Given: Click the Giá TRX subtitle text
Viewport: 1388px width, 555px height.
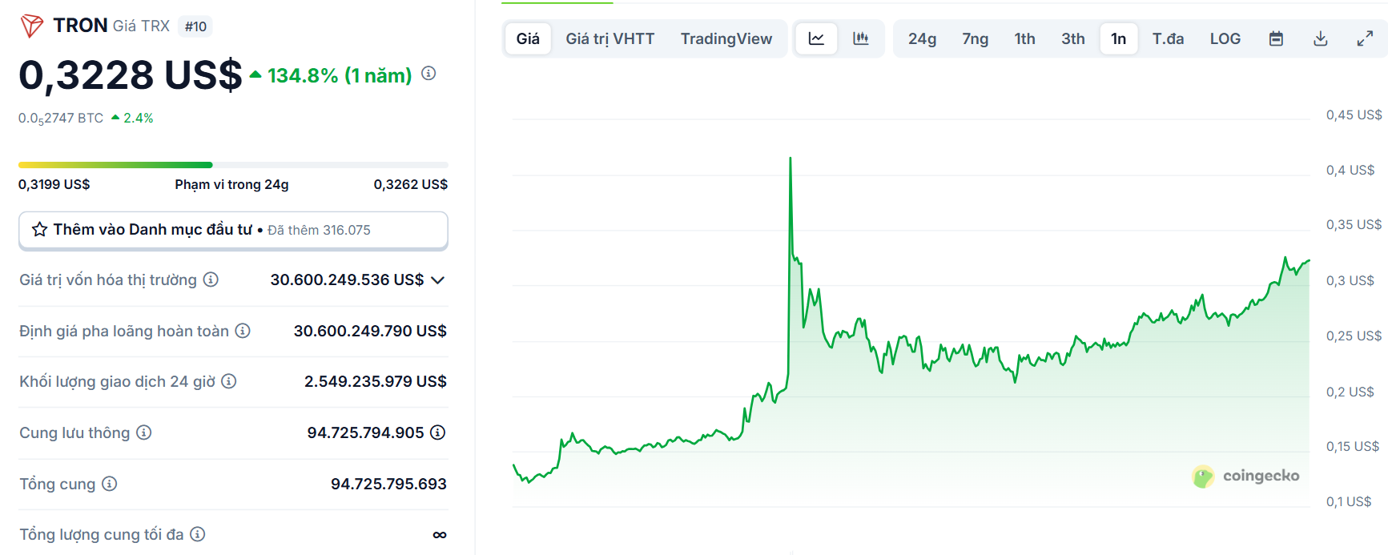Looking at the screenshot, I should (x=141, y=26).
